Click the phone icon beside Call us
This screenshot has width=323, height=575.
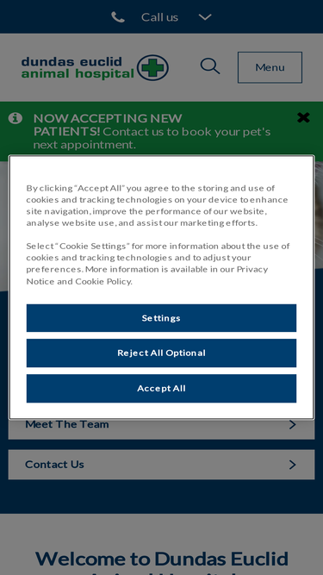118,17
